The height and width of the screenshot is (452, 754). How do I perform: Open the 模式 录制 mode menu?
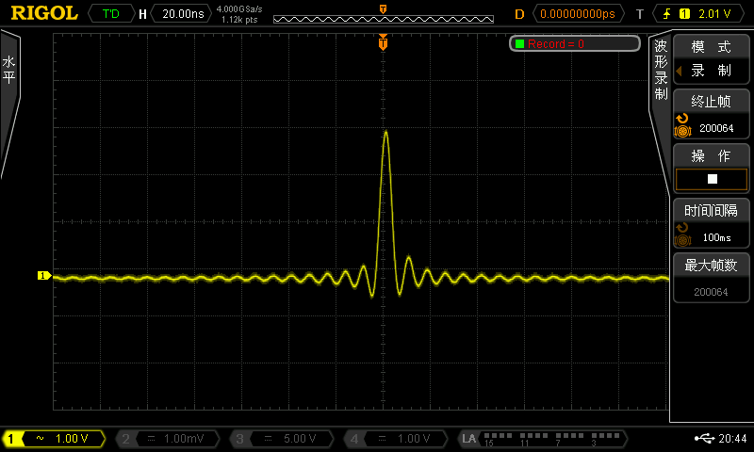(x=712, y=59)
